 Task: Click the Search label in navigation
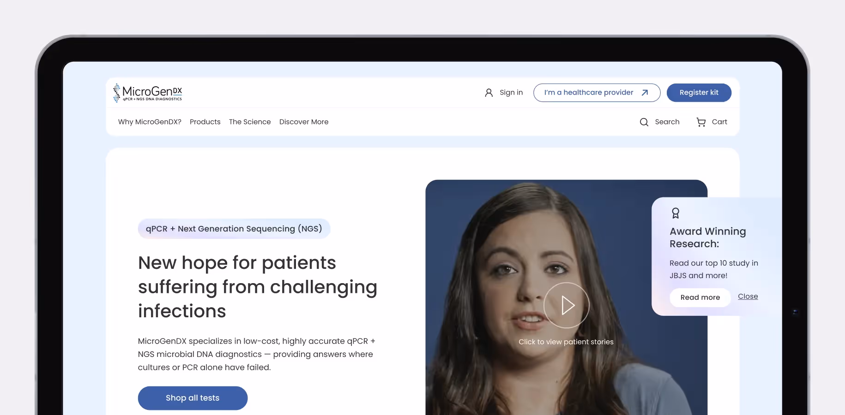667,122
